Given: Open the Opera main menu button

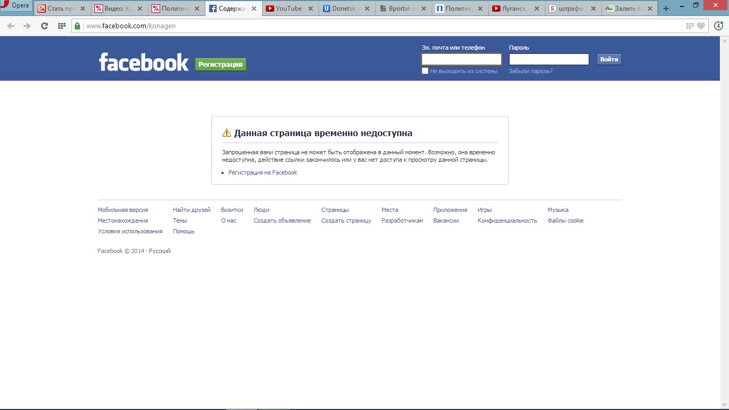Looking at the screenshot, I should point(16,6).
